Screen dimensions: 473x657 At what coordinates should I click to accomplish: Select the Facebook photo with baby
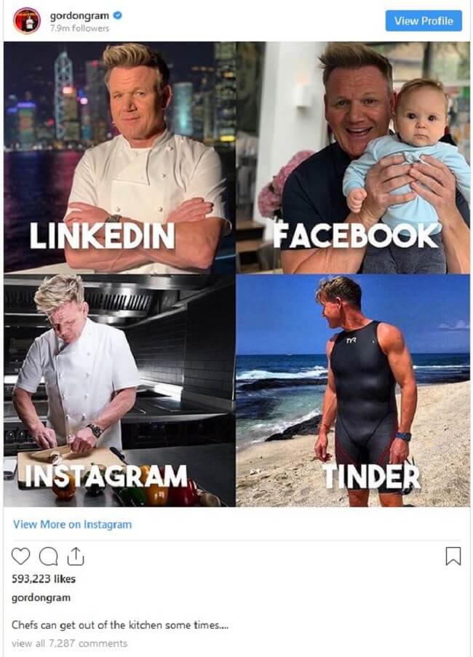[353, 158]
